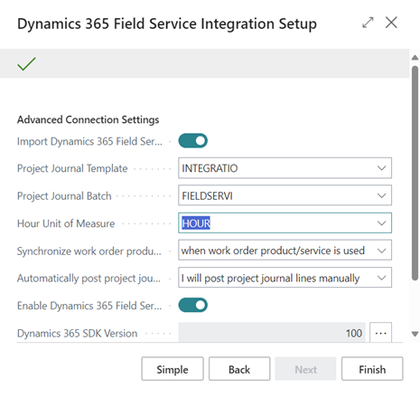This screenshot has height=398, width=420.
Task: Close the Field Service Integration Setup dialog
Action: pos(391,23)
